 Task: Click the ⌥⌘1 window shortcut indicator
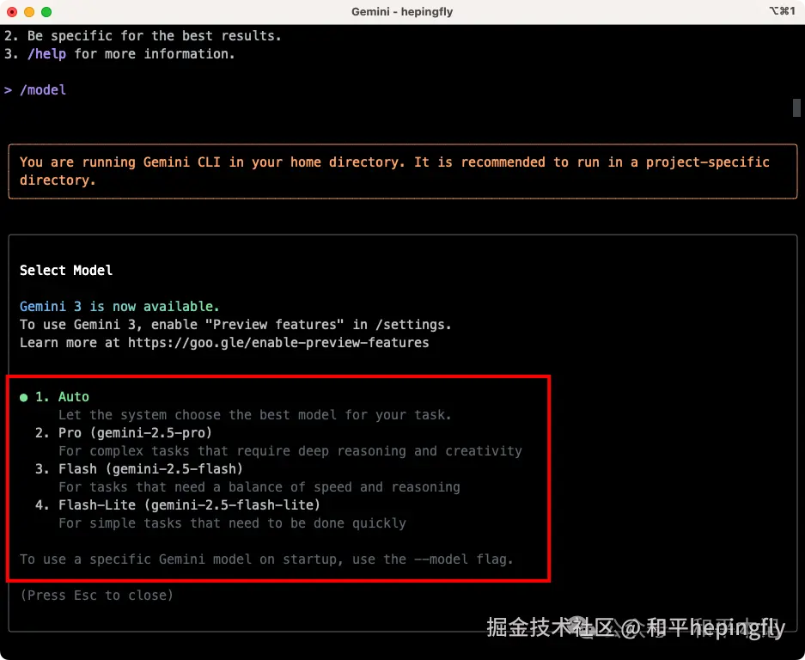tap(782, 11)
